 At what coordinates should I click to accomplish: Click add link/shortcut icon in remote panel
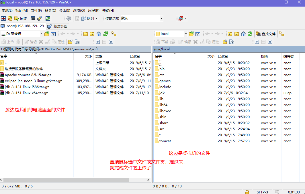(x=232, y=42)
